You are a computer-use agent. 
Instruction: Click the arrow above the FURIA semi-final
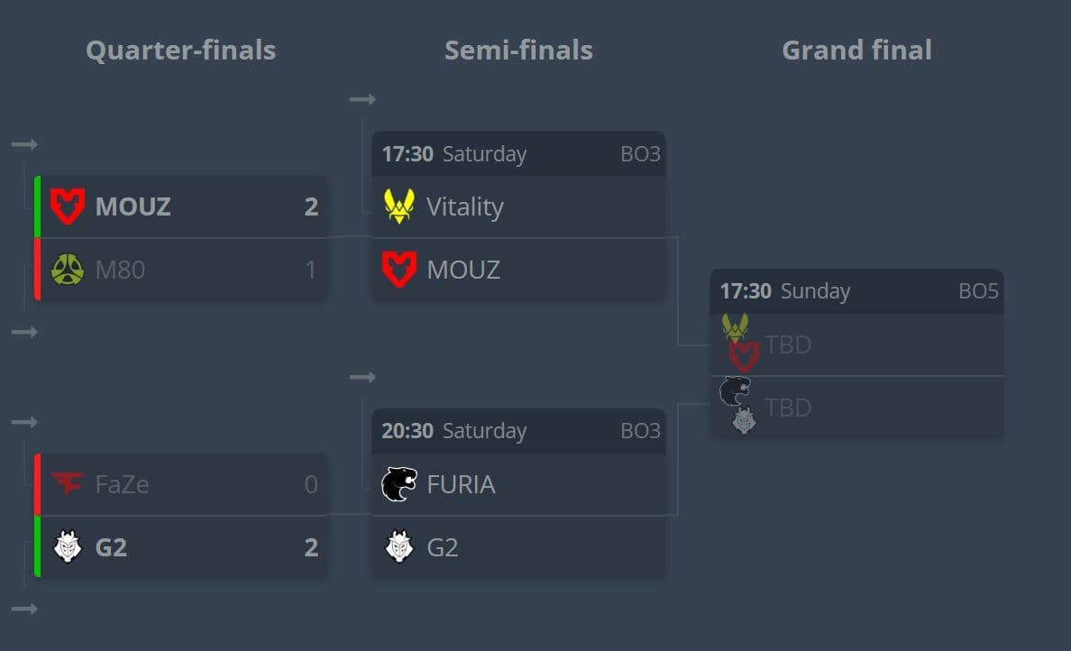362,377
